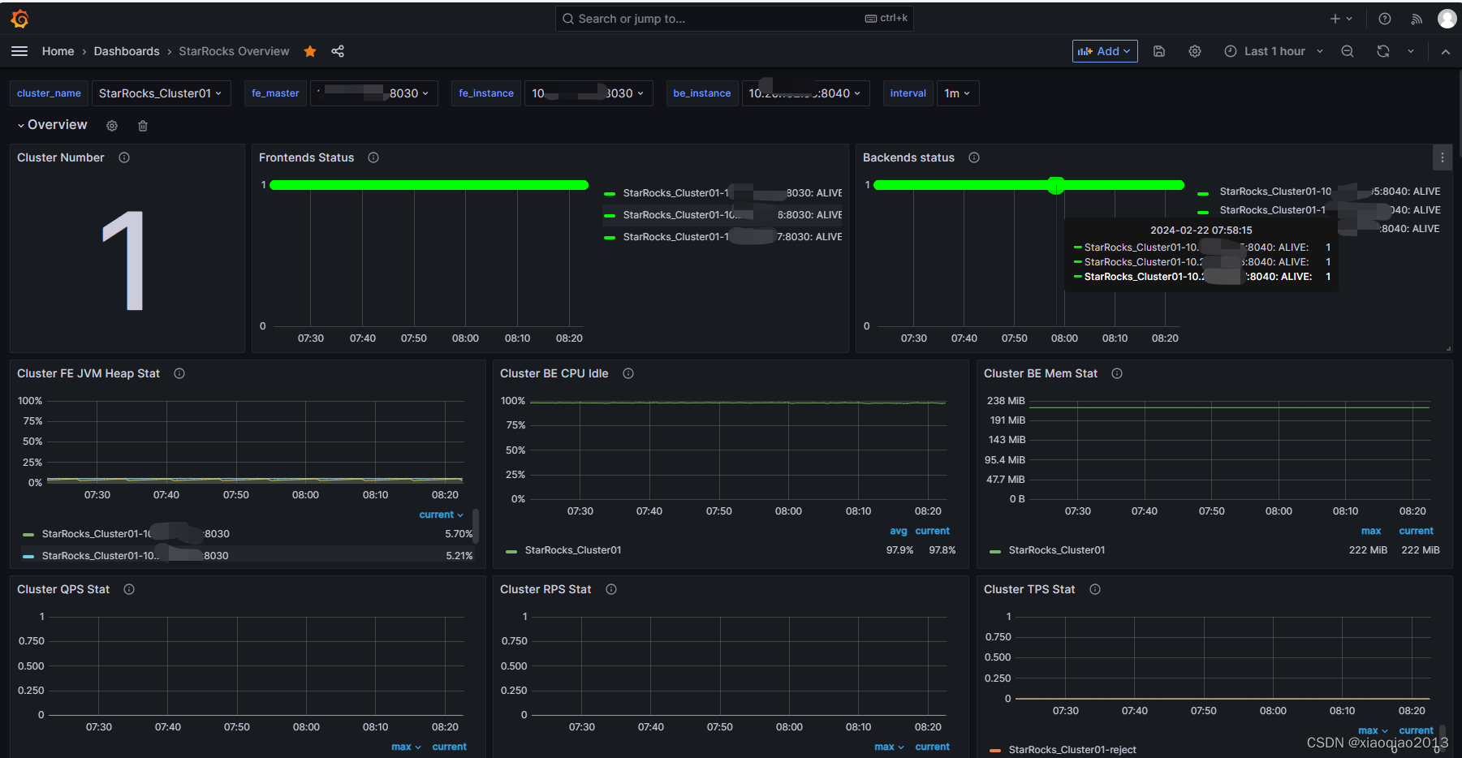1462x758 pixels.
Task: Open the refresh interval dropdown arrow
Action: tap(1411, 51)
